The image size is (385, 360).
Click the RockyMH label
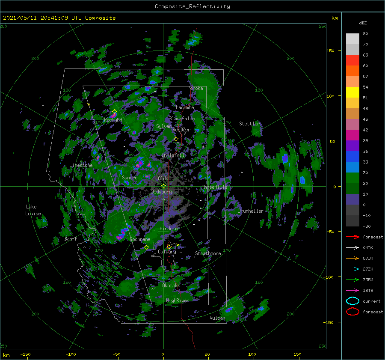(113, 120)
